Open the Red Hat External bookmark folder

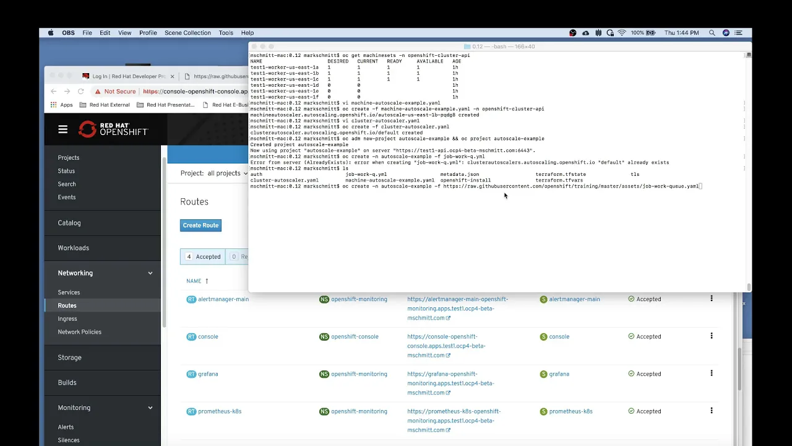click(105, 105)
